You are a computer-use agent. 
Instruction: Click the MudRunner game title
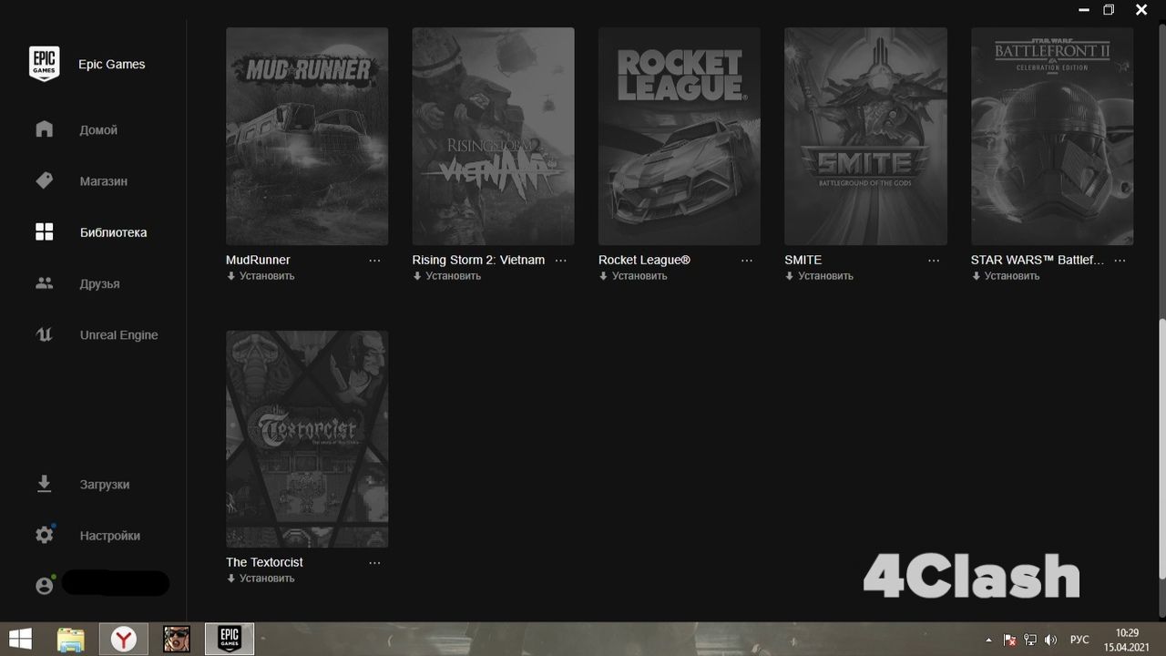(258, 260)
